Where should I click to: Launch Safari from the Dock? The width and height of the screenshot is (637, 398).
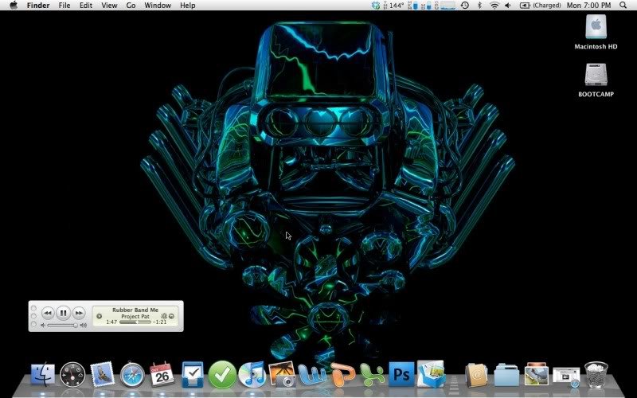click(132, 374)
